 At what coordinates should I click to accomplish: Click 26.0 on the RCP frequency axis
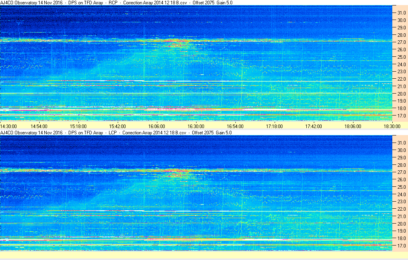coord(401,49)
